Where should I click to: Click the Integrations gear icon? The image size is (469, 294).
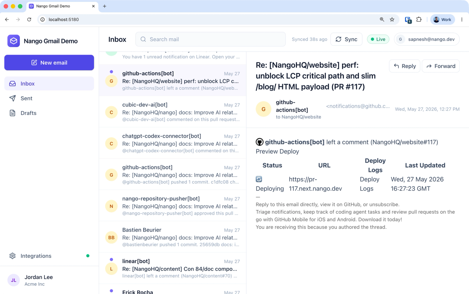12,256
